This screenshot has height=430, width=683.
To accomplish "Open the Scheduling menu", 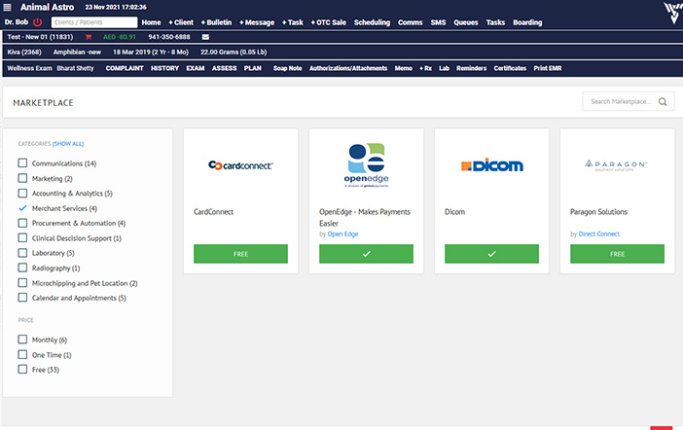I will [x=372, y=22].
